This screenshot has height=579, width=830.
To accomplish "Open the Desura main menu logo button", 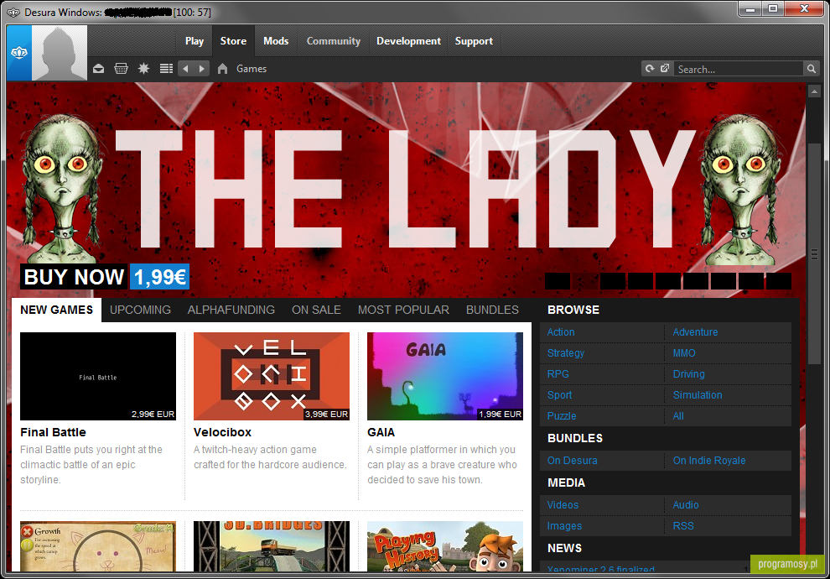I will tap(19, 53).
